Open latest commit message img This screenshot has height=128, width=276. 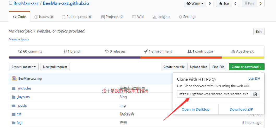tap(39, 79)
